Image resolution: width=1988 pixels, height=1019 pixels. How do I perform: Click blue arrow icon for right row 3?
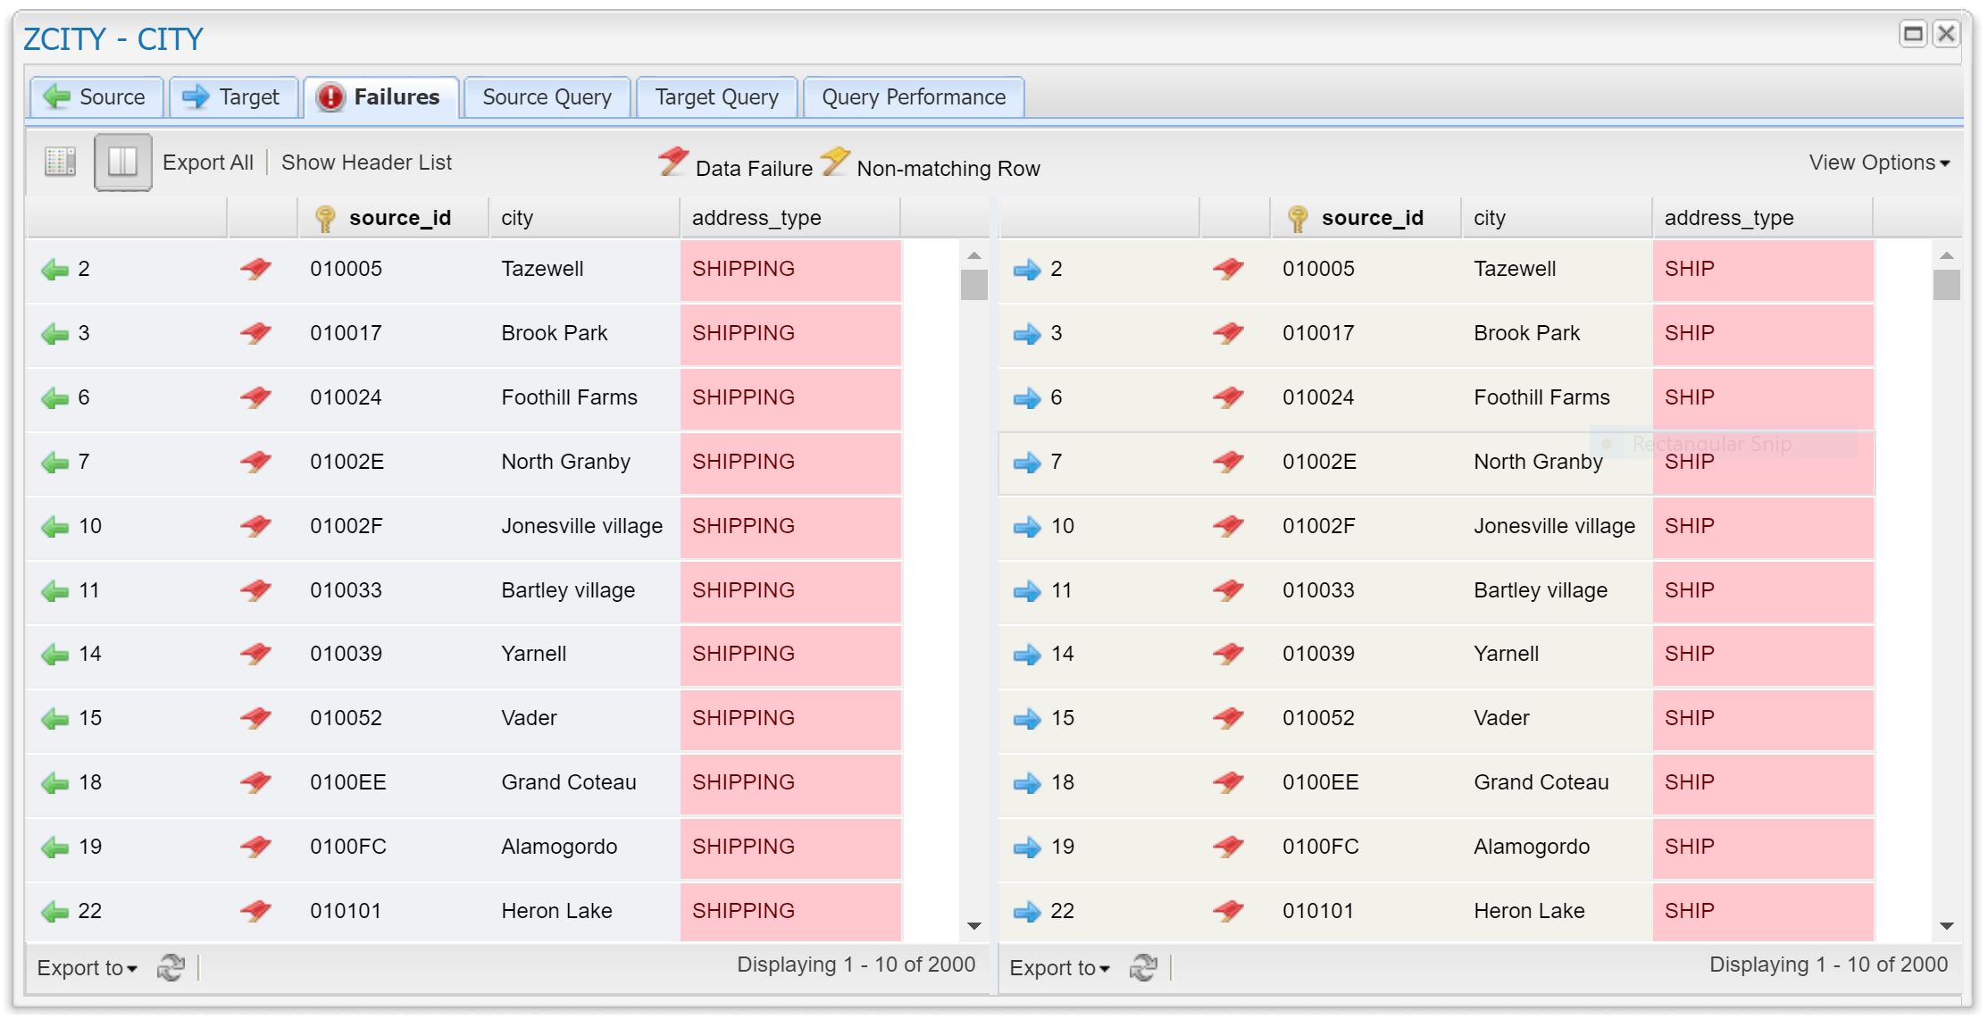click(1028, 334)
